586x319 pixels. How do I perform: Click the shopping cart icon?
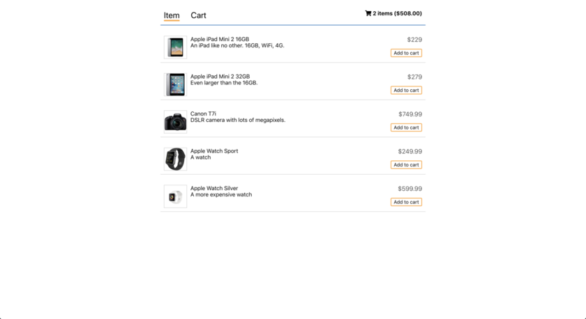(368, 13)
